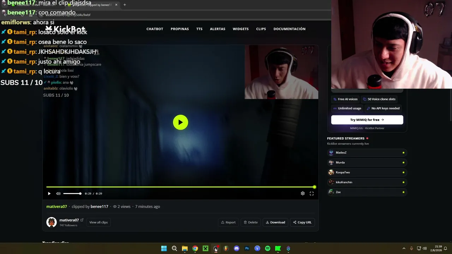Open featured streamer KoopaTwo

(367, 173)
